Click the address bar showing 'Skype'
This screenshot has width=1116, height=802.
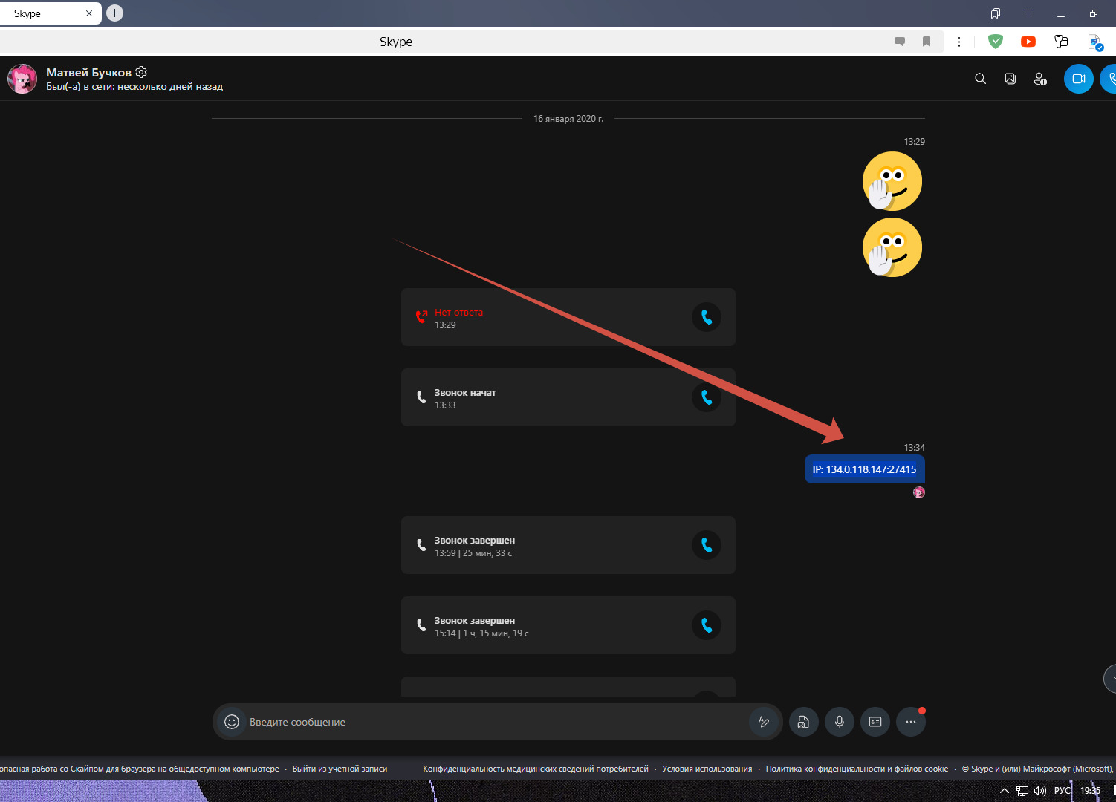pos(396,42)
